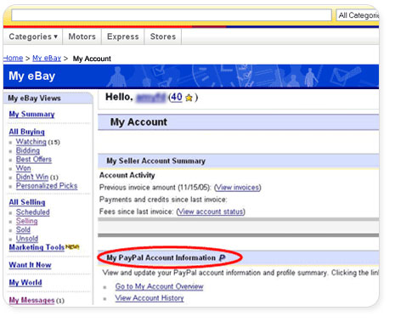The width and height of the screenshot is (395, 322).
Task: Open the Best Offers link
Action: tap(34, 159)
